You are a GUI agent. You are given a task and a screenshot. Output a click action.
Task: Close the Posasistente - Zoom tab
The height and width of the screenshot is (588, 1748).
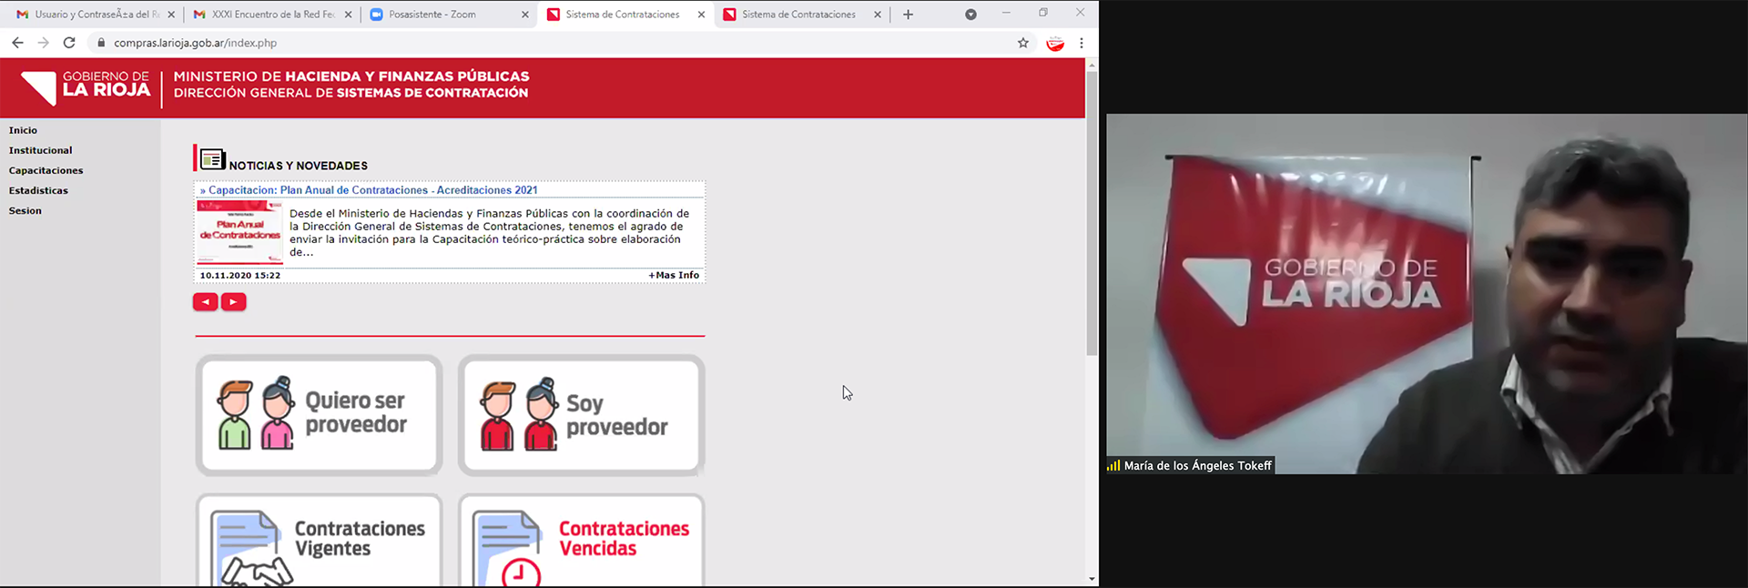point(524,15)
